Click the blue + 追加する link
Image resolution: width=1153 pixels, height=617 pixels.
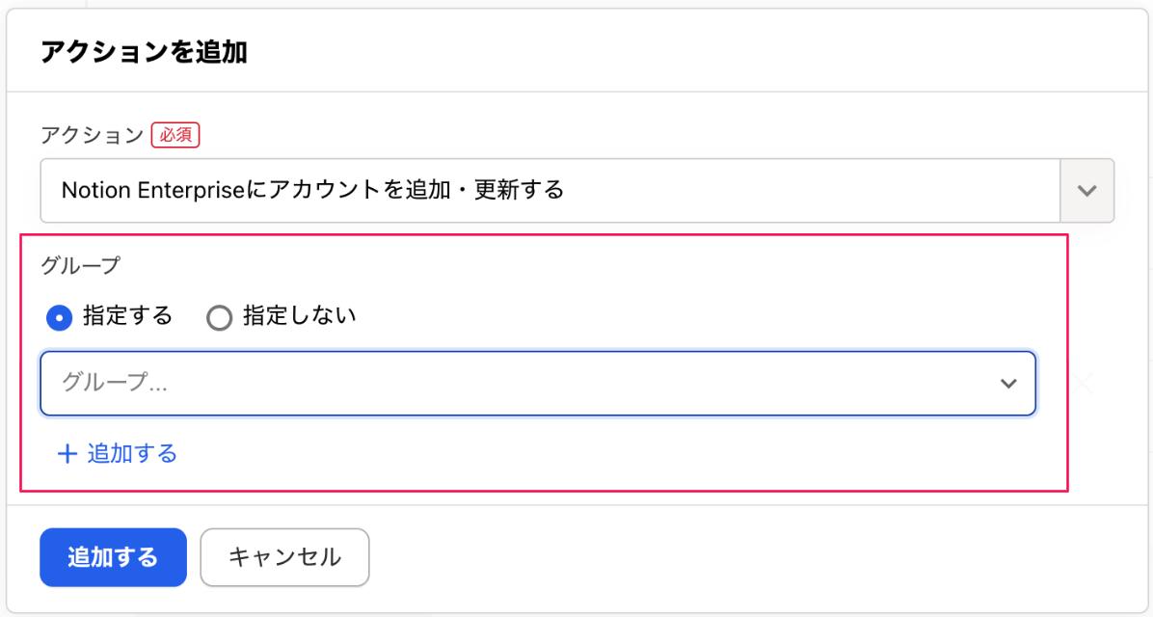[x=132, y=453]
